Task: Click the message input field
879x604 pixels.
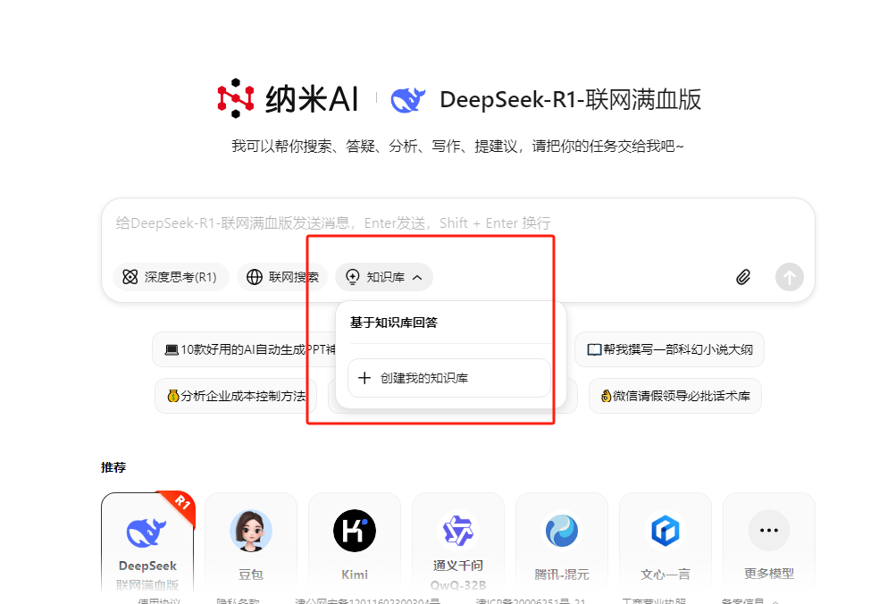Action: (458, 223)
